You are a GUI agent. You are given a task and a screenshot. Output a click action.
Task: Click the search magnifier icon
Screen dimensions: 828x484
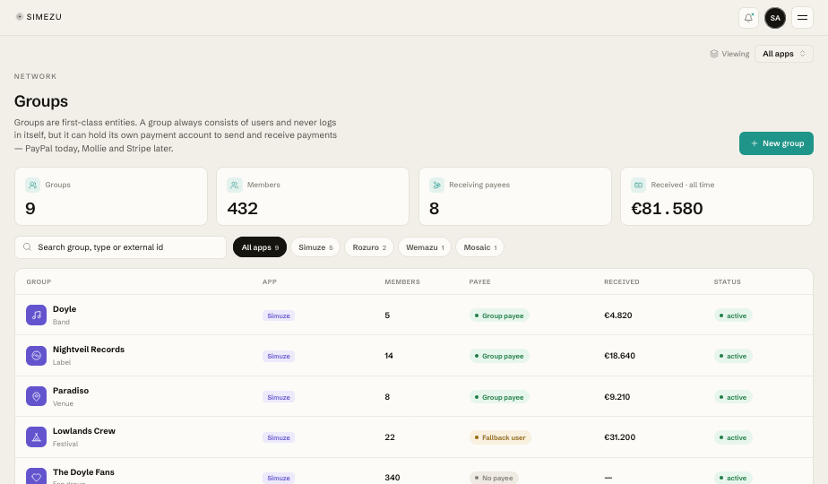pyautogui.click(x=27, y=247)
